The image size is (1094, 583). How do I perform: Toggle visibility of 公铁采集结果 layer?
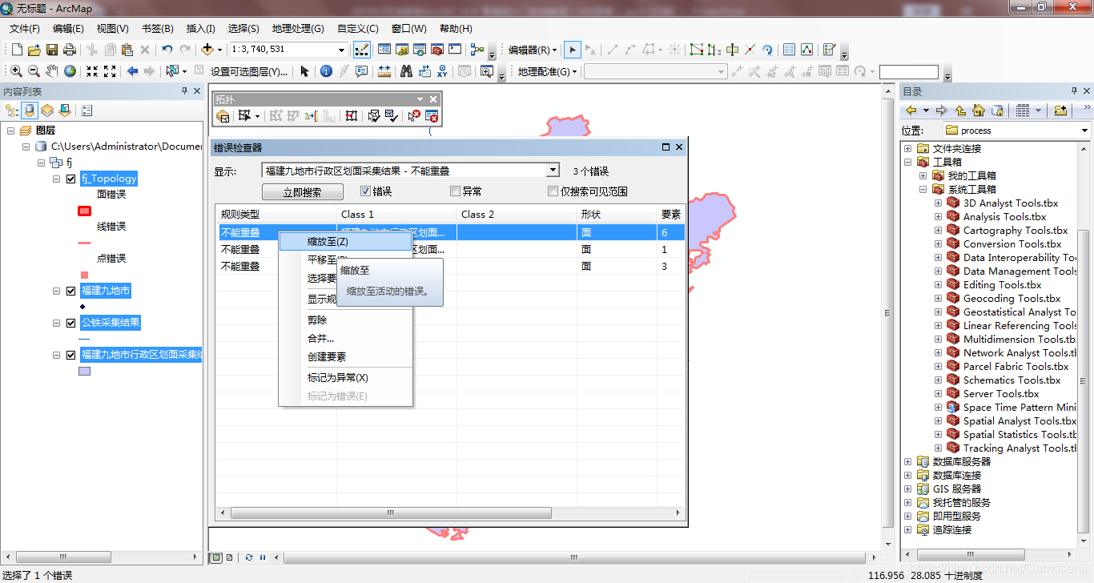click(71, 323)
